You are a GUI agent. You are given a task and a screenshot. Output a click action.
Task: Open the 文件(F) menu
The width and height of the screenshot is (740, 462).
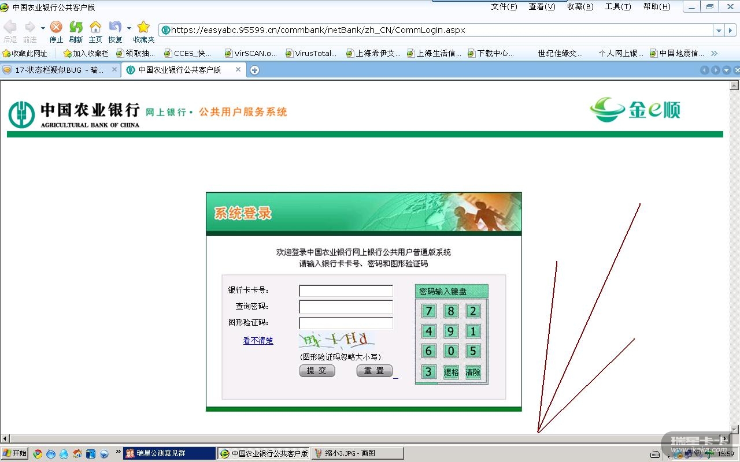[504, 7]
